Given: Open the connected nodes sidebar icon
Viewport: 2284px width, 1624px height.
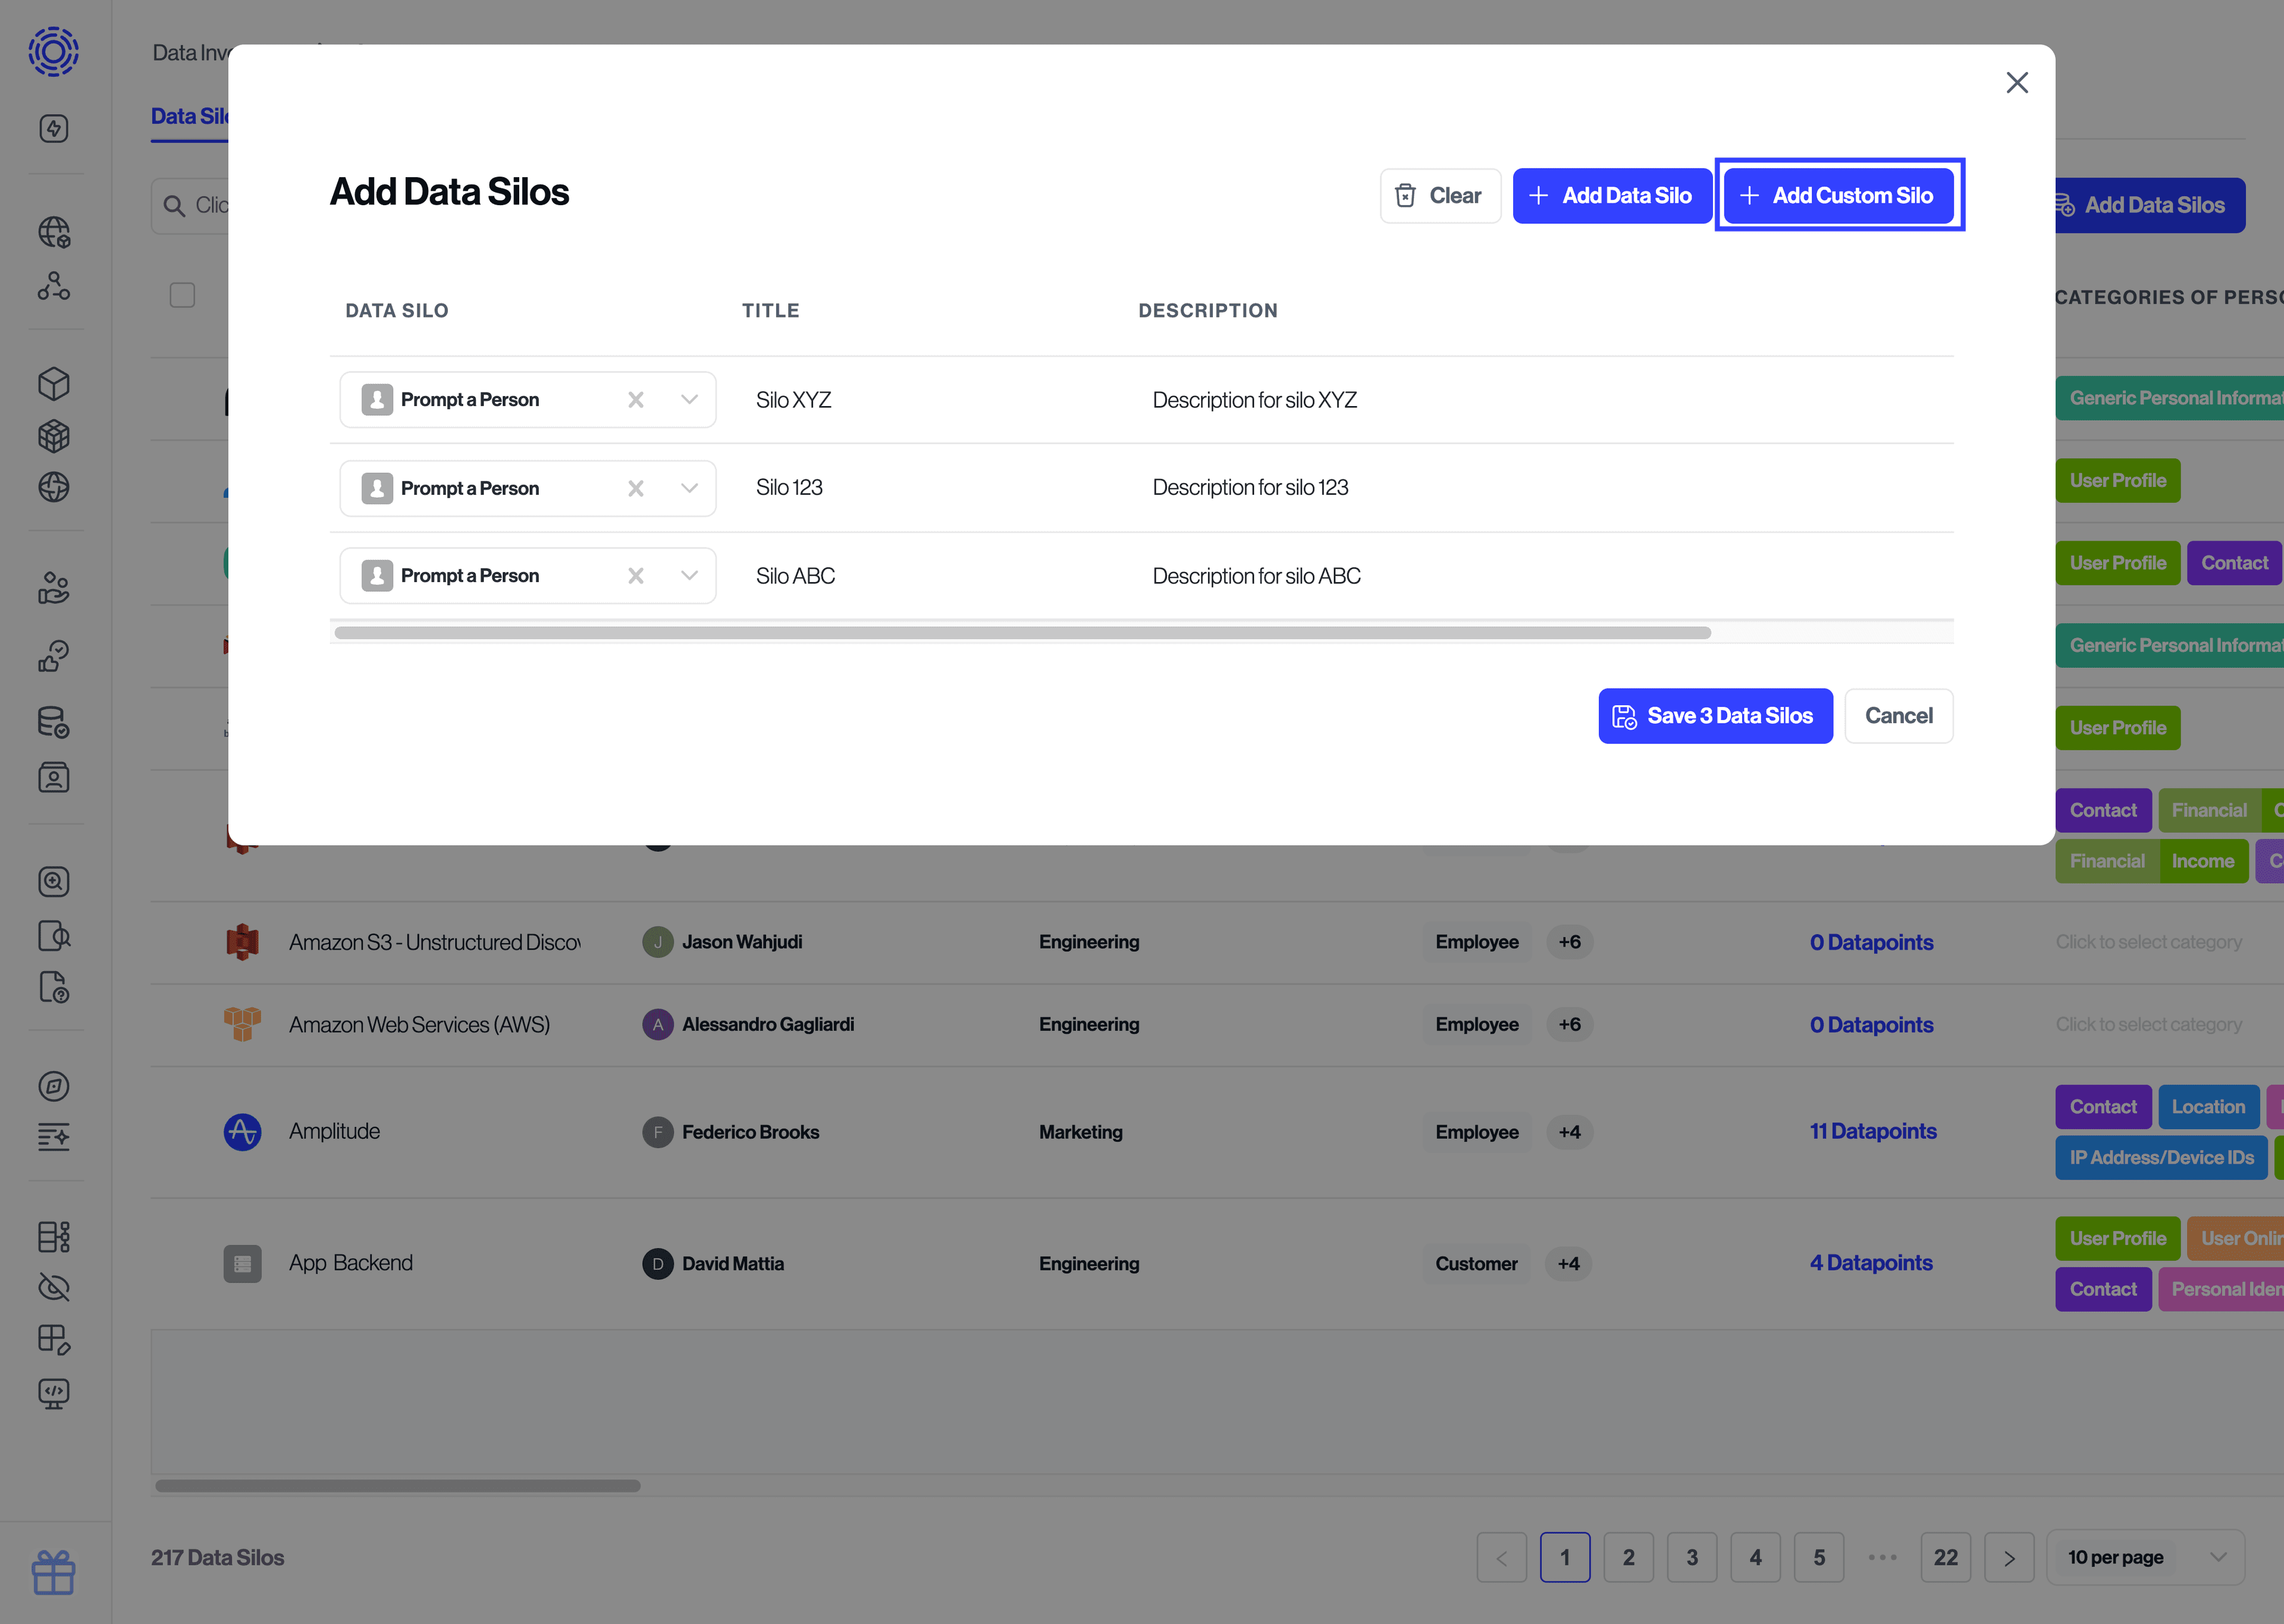Looking at the screenshot, I should (x=54, y=286).
